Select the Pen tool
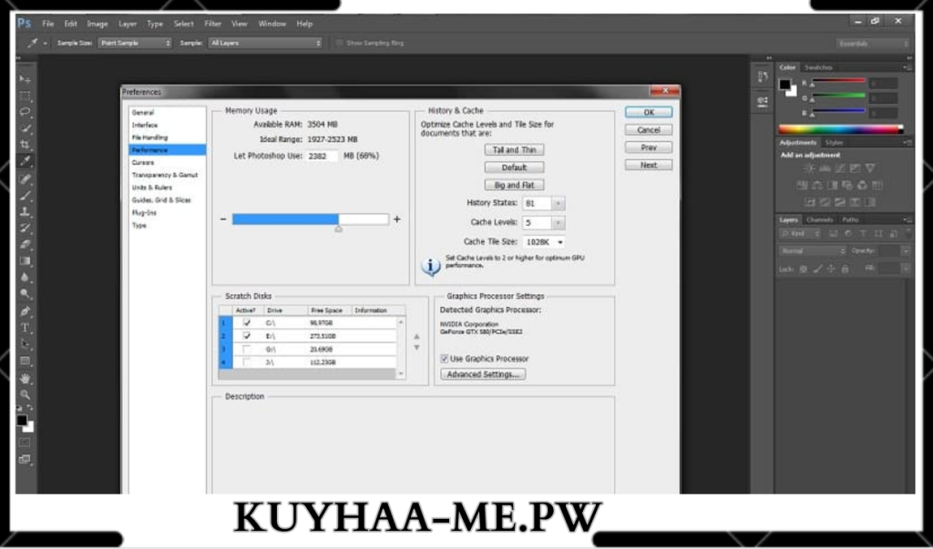This screenshot has height=549, width=933. 25,311
